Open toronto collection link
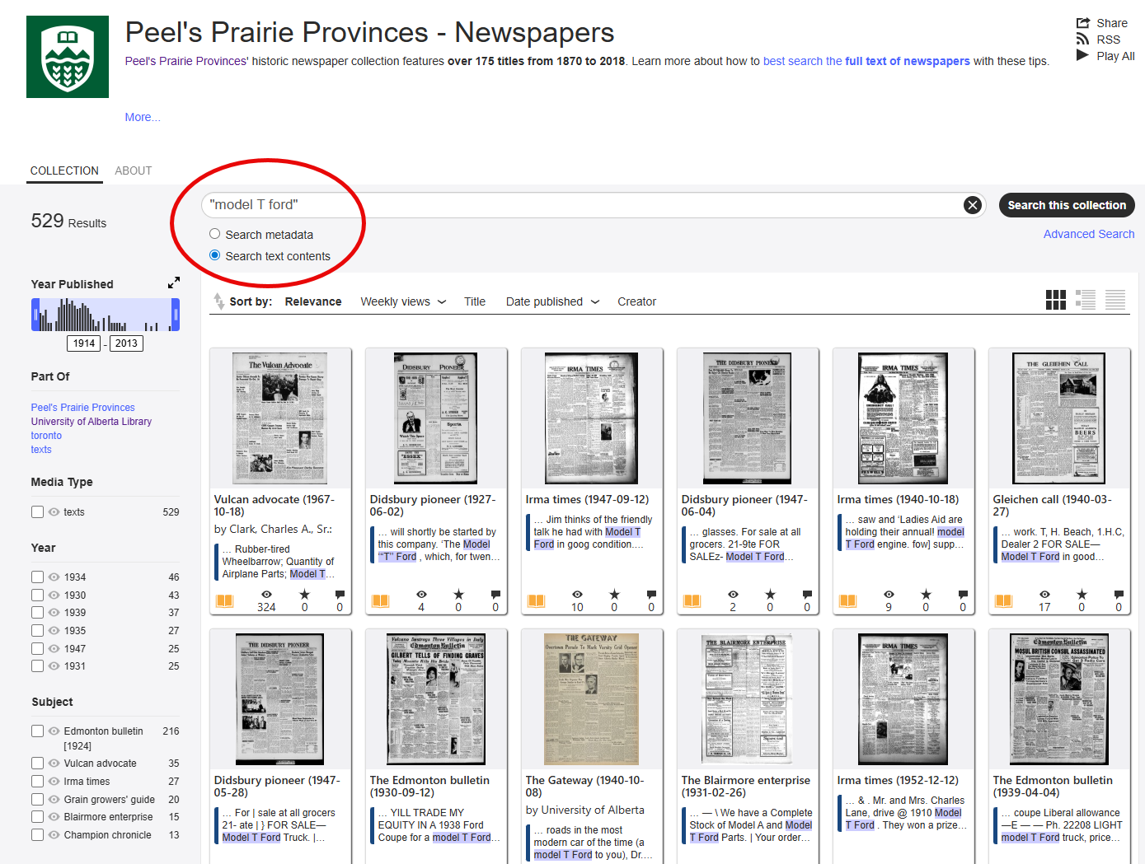 (46, 435)
